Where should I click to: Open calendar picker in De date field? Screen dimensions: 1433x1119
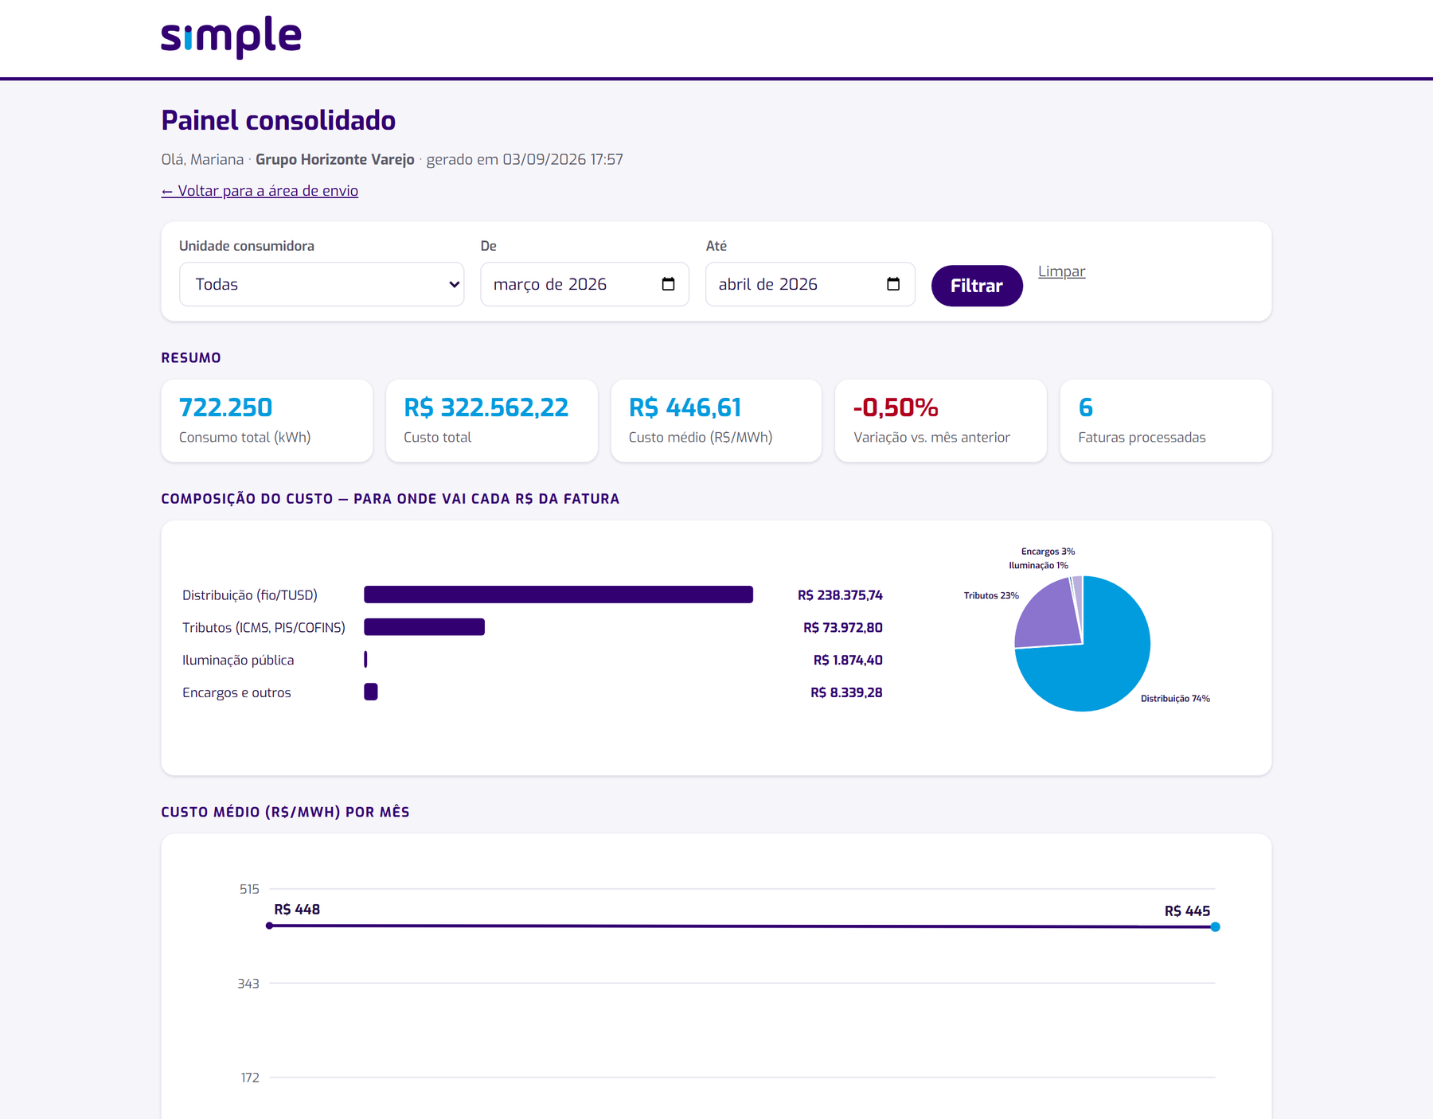(x=668, y=284)
